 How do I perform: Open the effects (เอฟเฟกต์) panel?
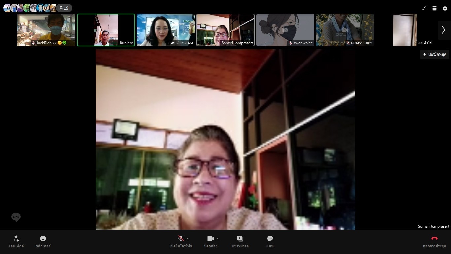tap(16, 241)
